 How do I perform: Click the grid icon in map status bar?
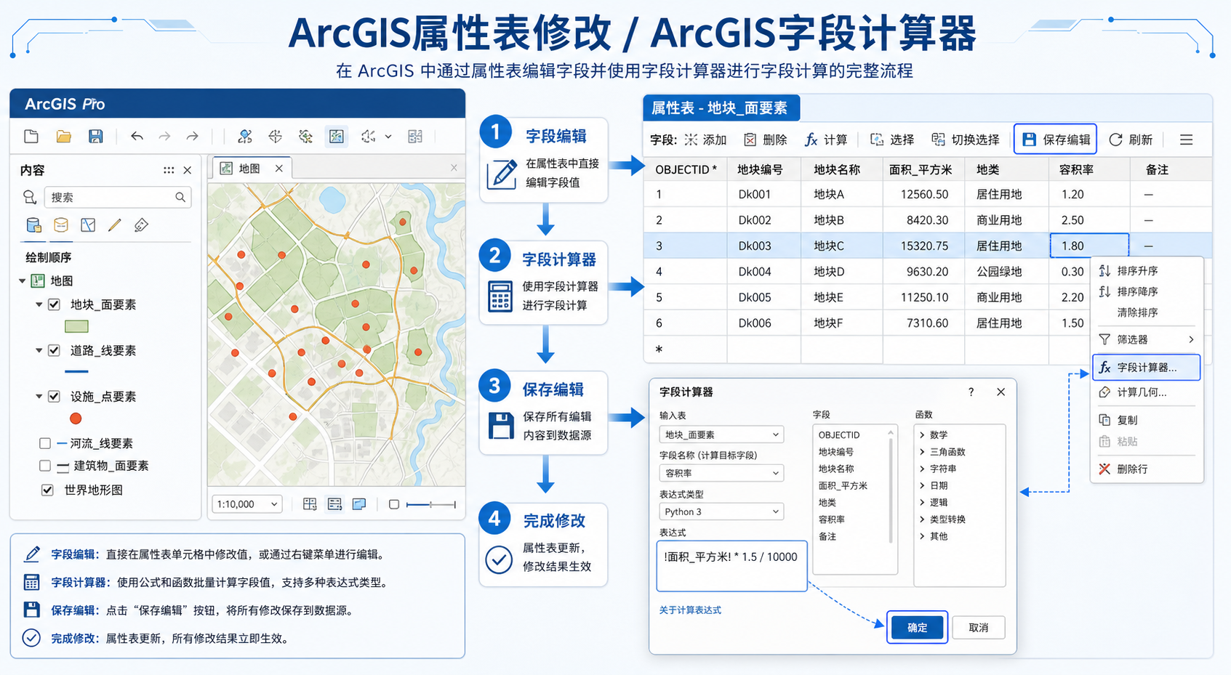[310, 504]
